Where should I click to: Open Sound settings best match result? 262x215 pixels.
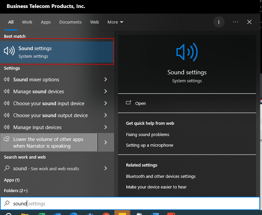tap(56, 52)
